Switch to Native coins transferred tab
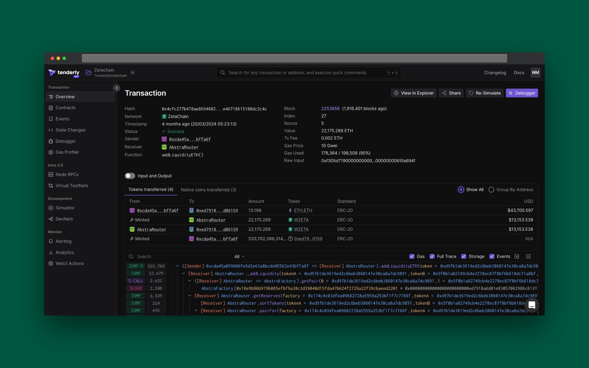Image resolution: width=589 pixels, height=368 pixels. [x=209, y=190]
